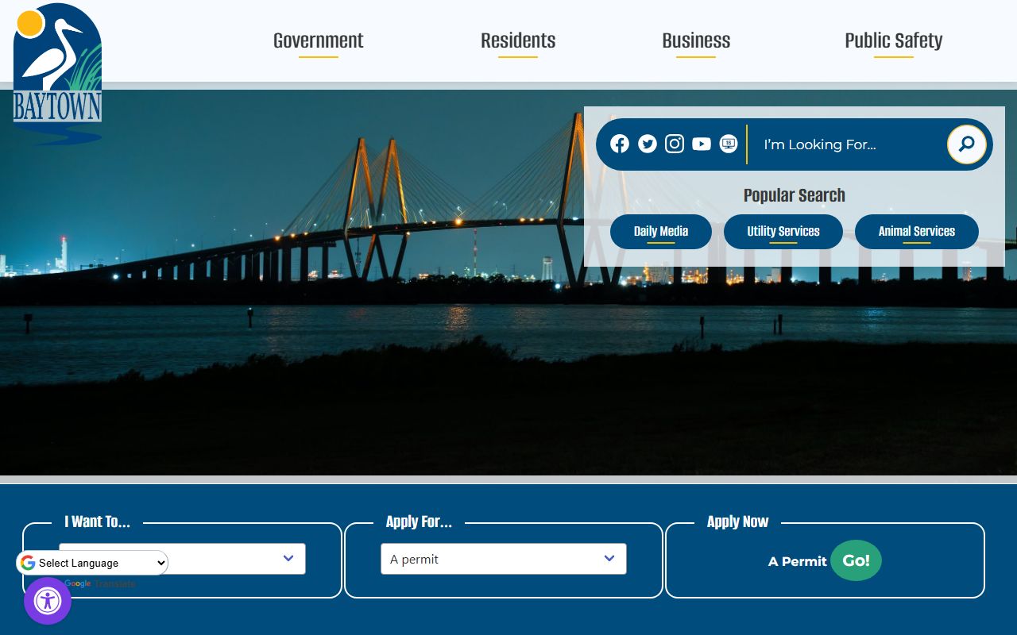Viewport: 1017px width, 635px height.
Task: Focus the I'm Looking For search field
Action: point(849,144)
